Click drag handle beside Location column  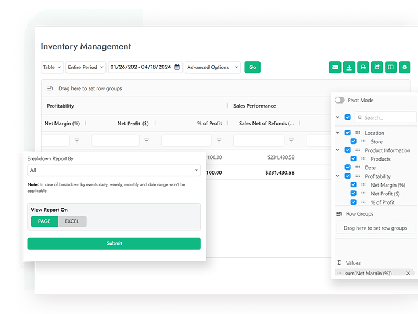coord(358,132)
